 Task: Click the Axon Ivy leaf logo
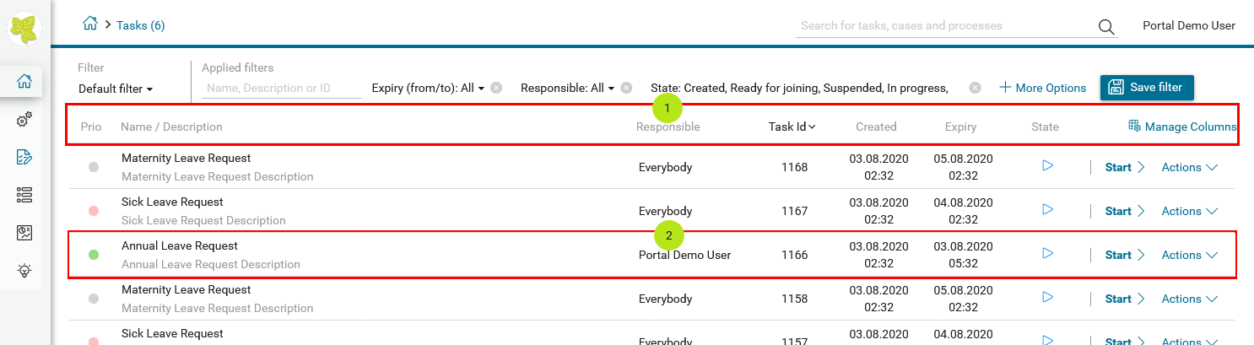pyautogui.click(x=25, y=28)
